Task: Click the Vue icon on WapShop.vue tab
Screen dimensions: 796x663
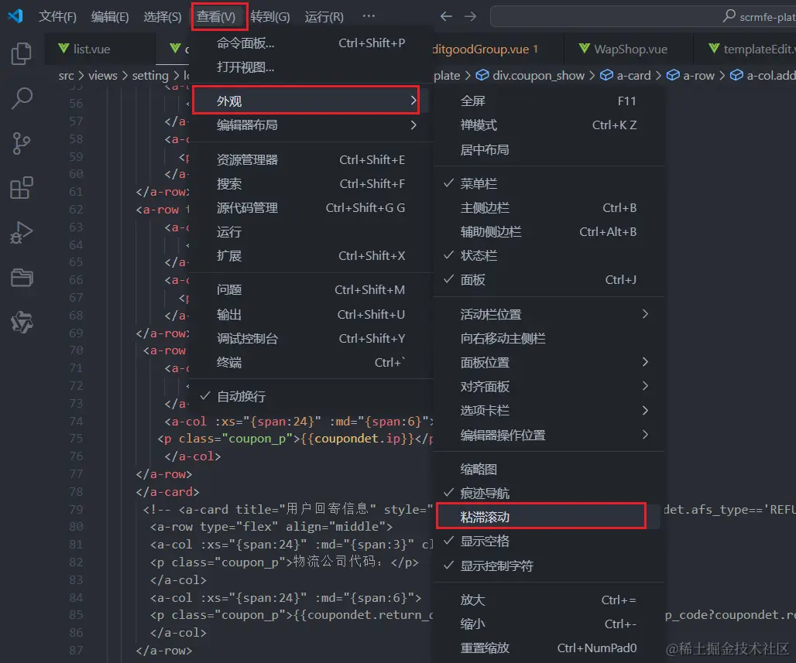Action: pos(585,49)
